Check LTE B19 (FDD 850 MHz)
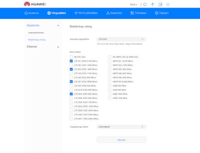This screenshot has width=200, height=153. click(71, 90)
